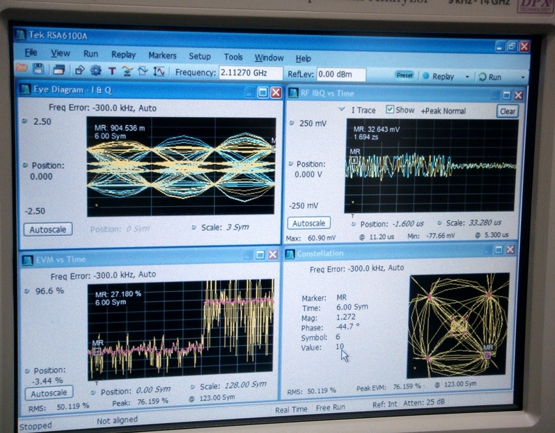Select the MR marker in EVM plot
Viewport: 555px width, 433px height.
[97, 351]
